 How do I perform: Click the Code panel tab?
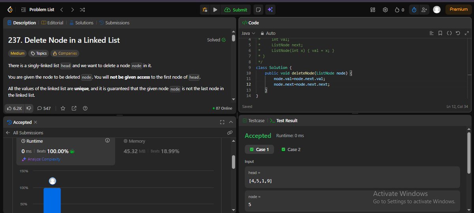coord(250,23)
